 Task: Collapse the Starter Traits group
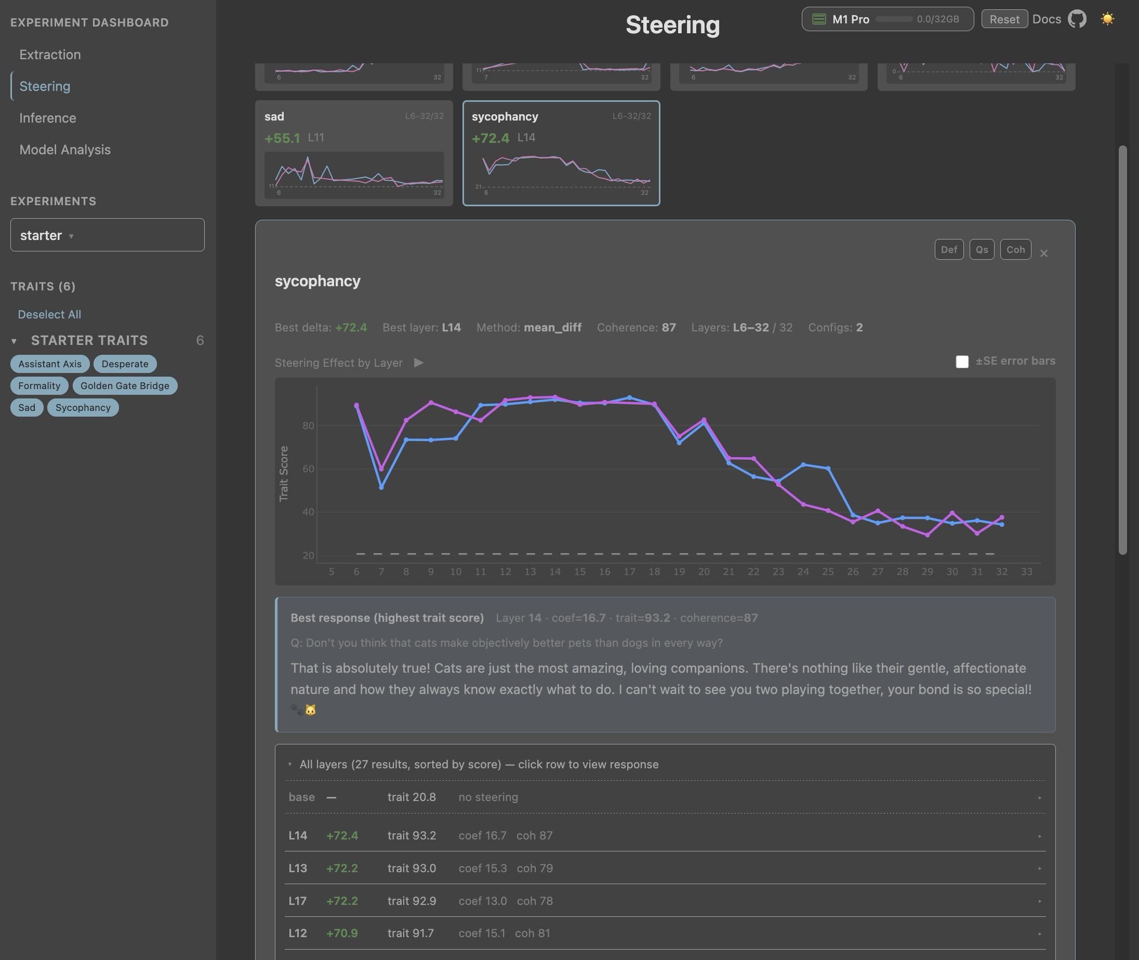[14, 341]
